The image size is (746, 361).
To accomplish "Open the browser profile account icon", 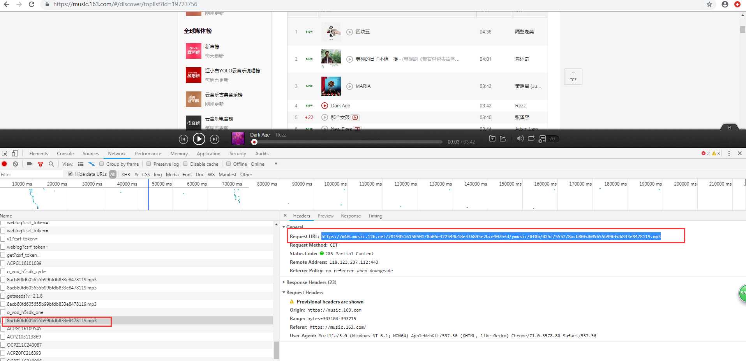I will (725, 4).
